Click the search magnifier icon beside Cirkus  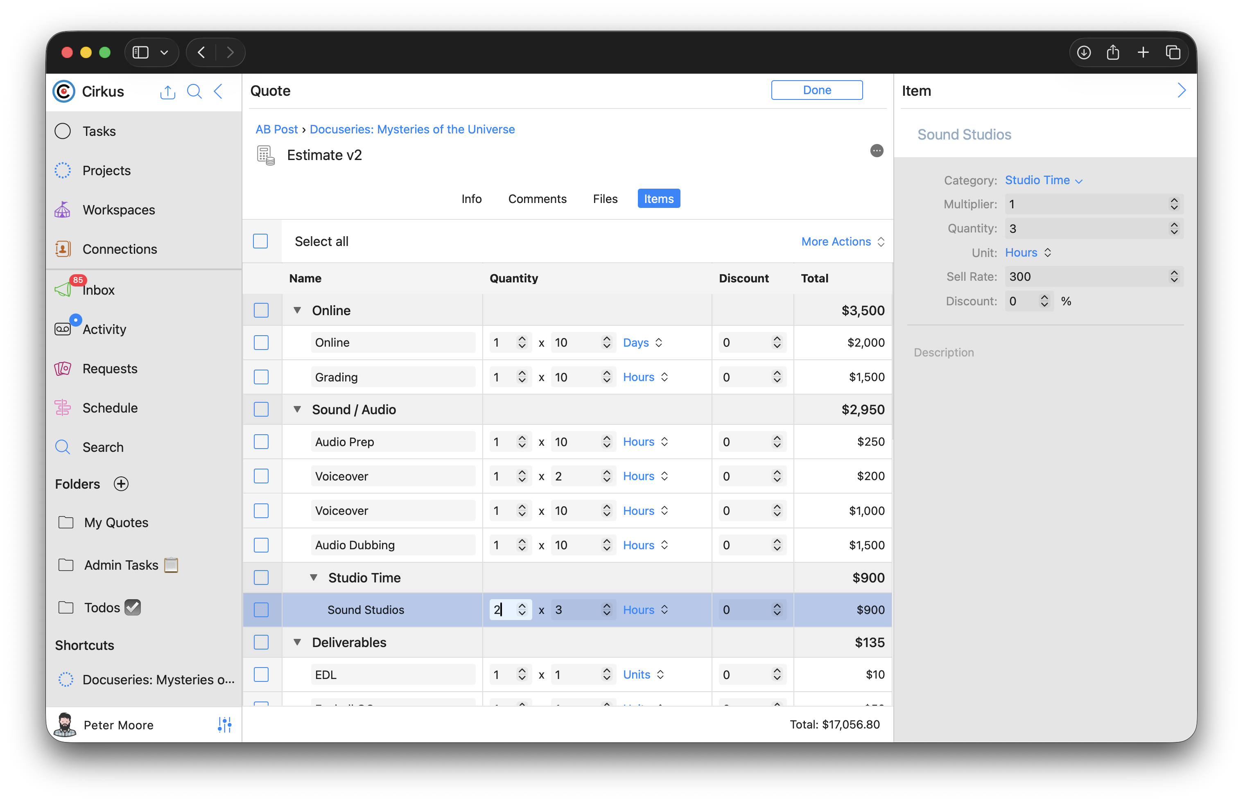point(194,92)
